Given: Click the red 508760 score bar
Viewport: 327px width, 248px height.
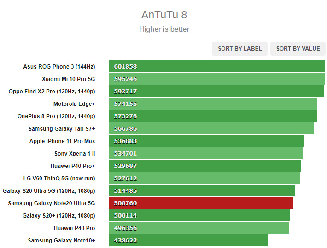Looking at the screenshot, I should 201,203.
